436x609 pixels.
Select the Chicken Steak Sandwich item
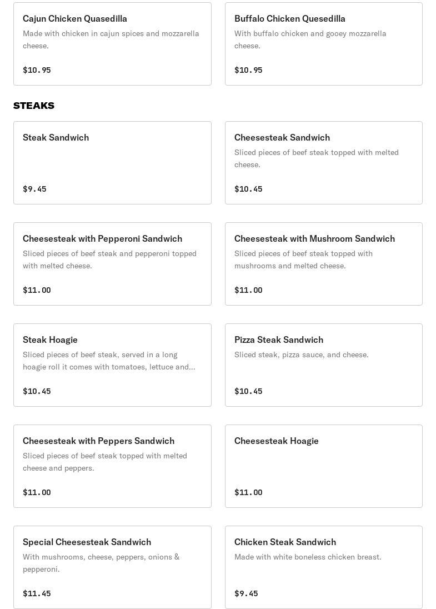323,567
